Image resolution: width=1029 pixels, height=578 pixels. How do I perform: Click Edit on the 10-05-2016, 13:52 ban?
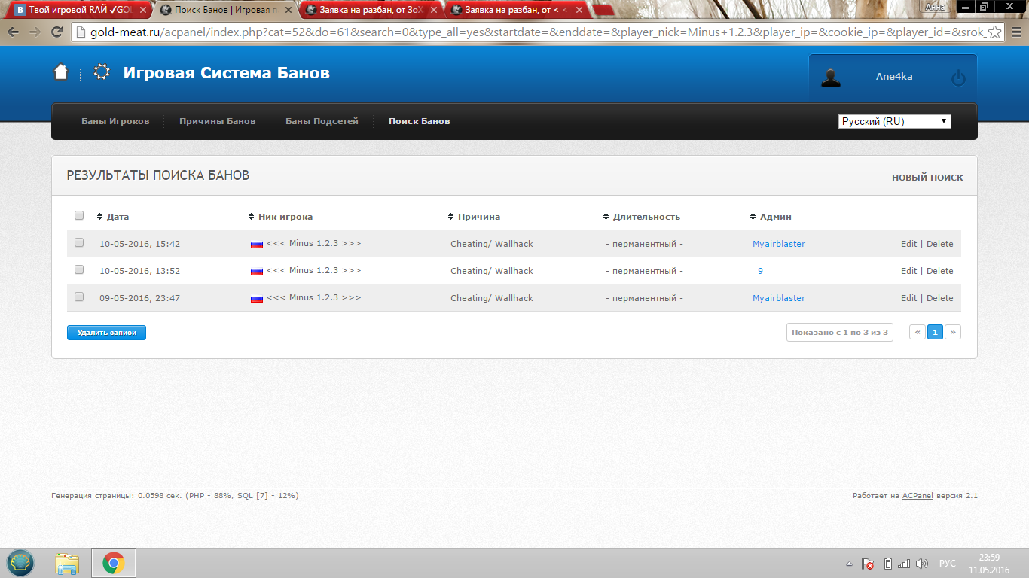pos(908,271)
